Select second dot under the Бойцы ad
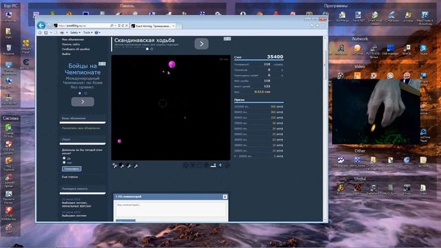The height and width of the screenshot is (248, 441). tap(85, 93)
